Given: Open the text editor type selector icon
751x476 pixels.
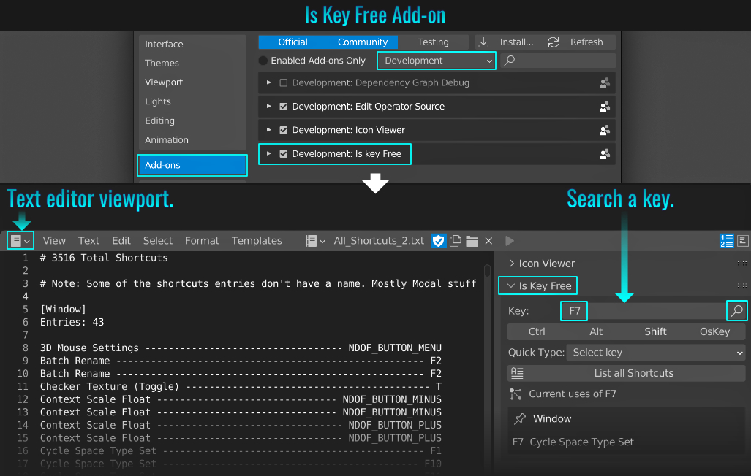Looking at the screenshot, I should tap(20, 241).
